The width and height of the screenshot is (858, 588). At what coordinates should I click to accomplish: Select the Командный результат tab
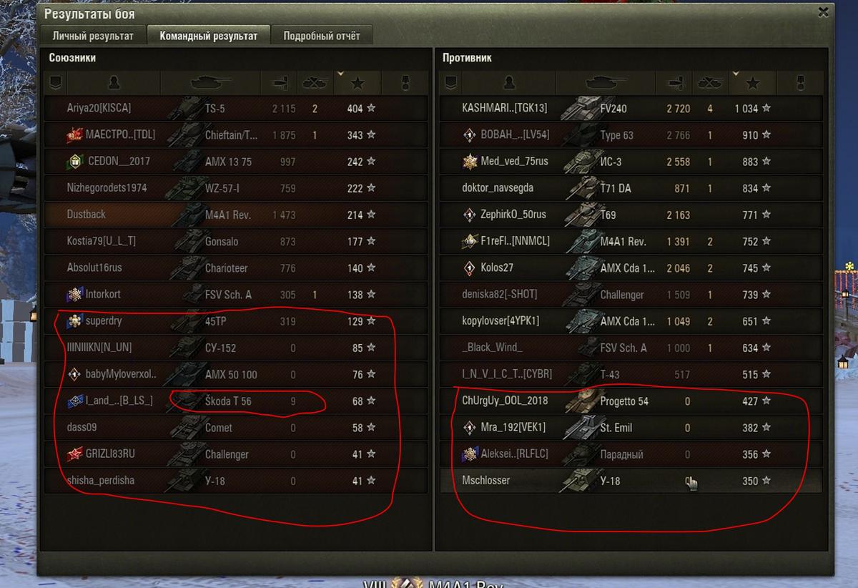209,35
